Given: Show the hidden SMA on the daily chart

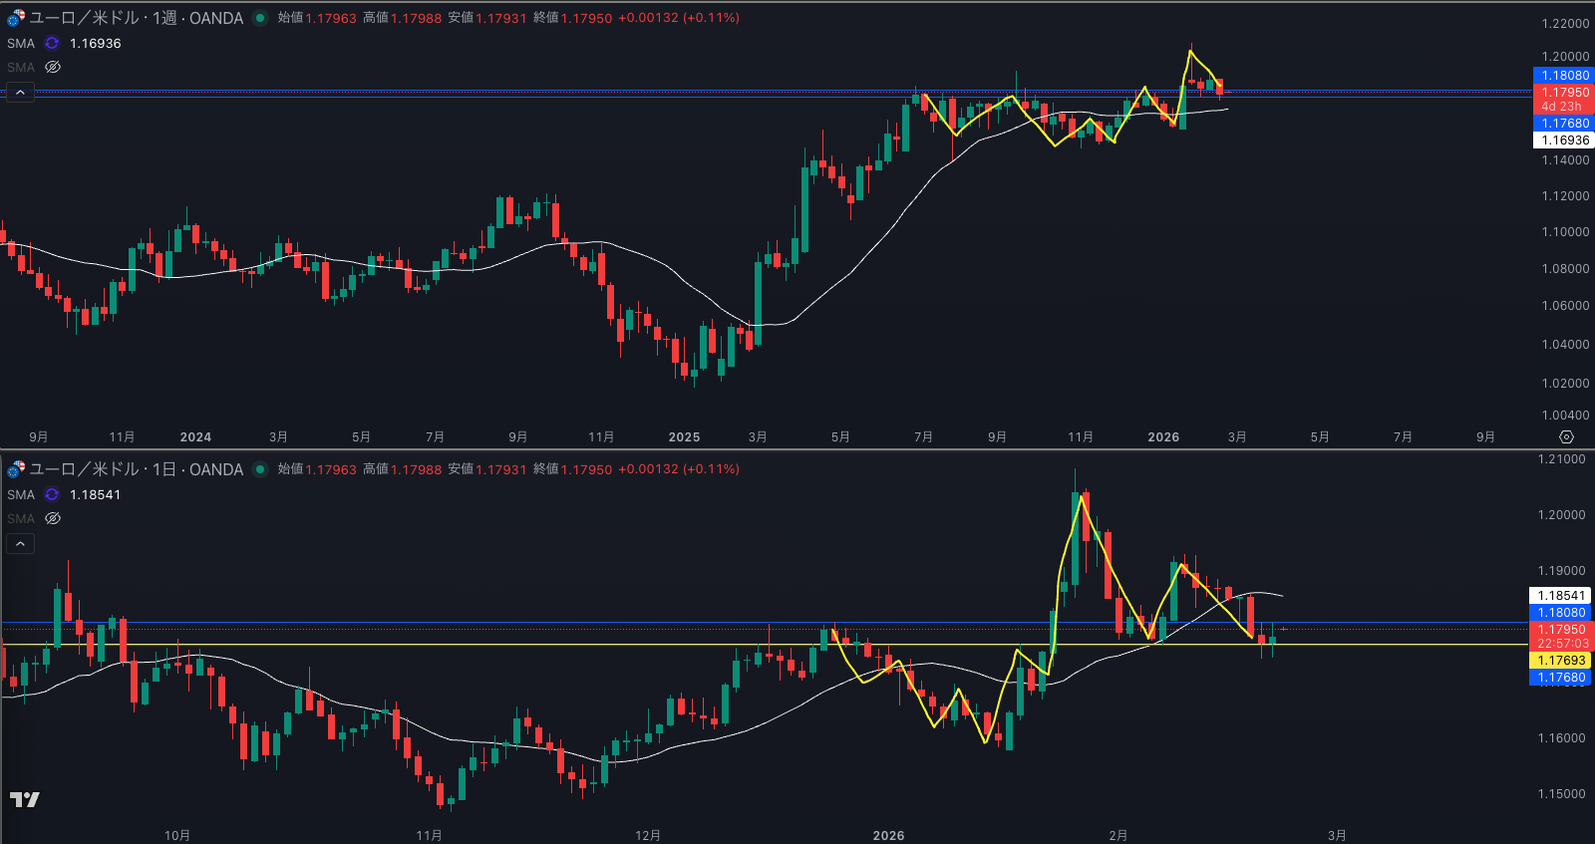Looking at the screenshot, I should tap(53, 519).
